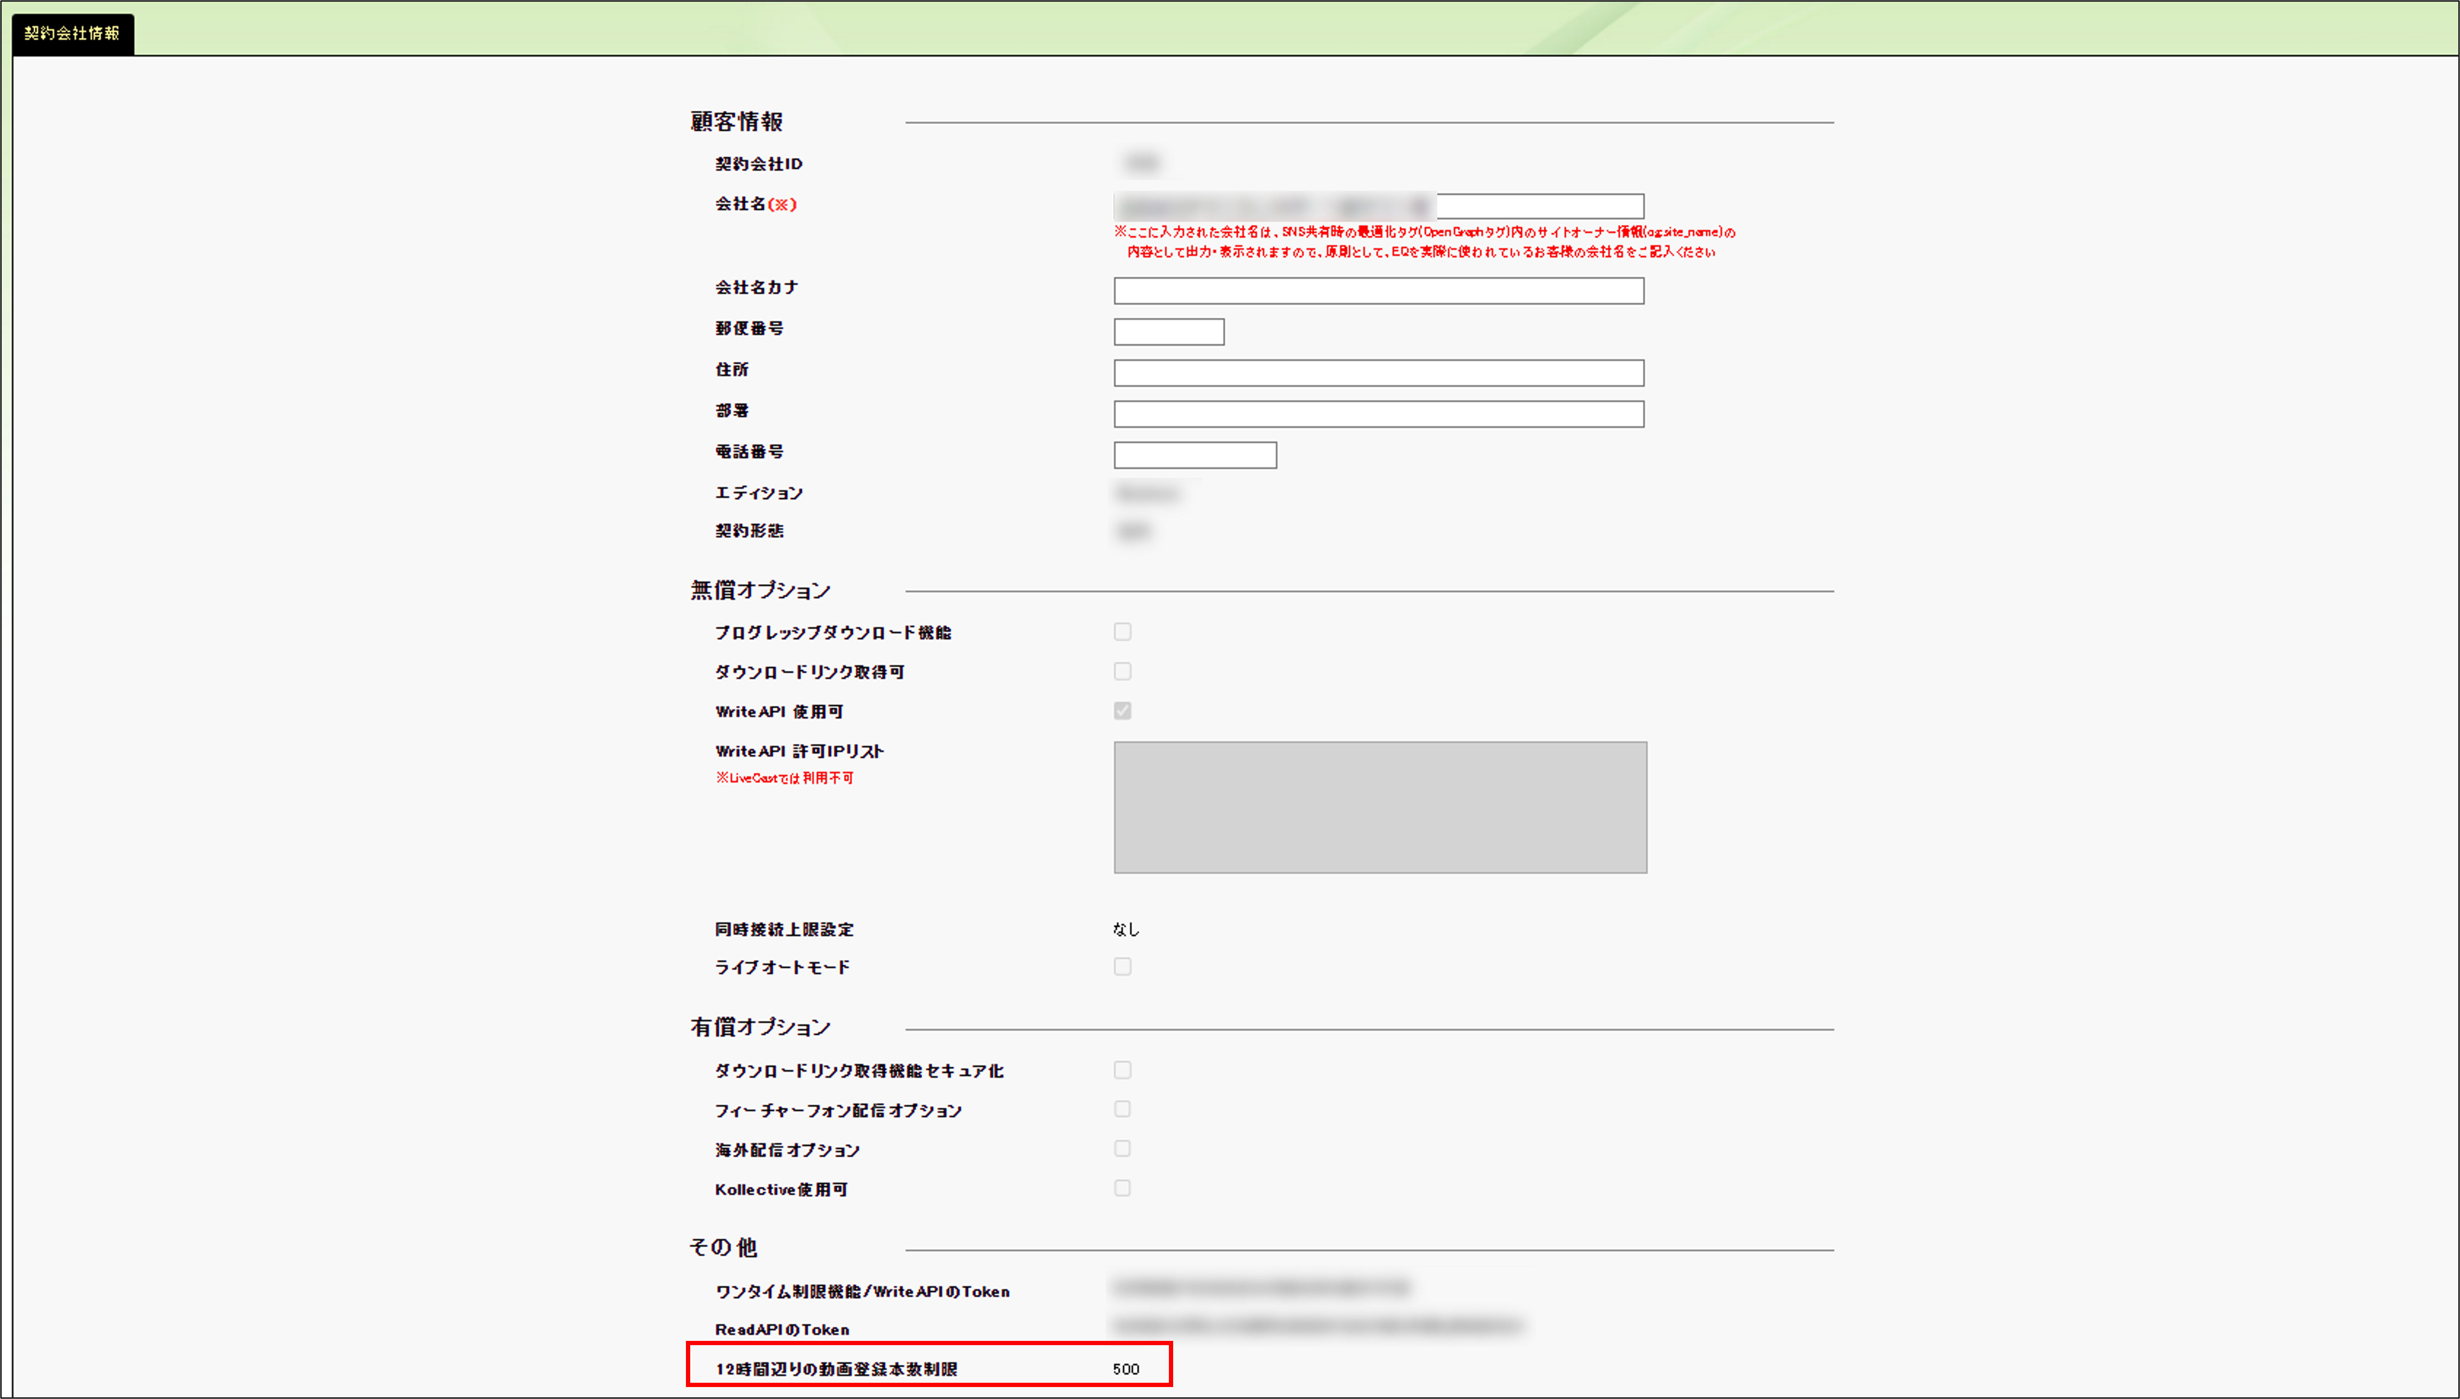Image resolution: width=2460 pixels, height=1399 pixels.
Task: Click the 契約会社ID label
Action: [759, 164]
